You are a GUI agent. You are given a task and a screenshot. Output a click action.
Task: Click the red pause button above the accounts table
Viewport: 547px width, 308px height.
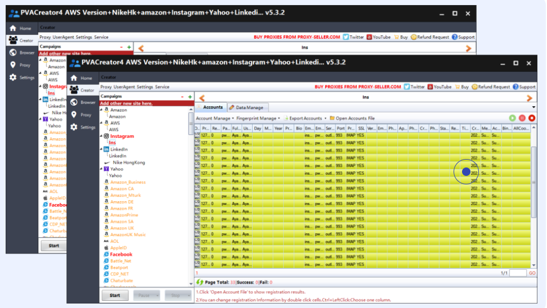tap(522, 118)
